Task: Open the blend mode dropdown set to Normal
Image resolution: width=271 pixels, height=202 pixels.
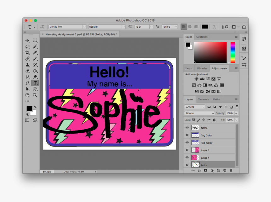Action: (199, 113)
